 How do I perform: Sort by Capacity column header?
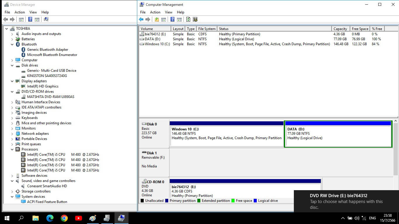tap(340, 29)
